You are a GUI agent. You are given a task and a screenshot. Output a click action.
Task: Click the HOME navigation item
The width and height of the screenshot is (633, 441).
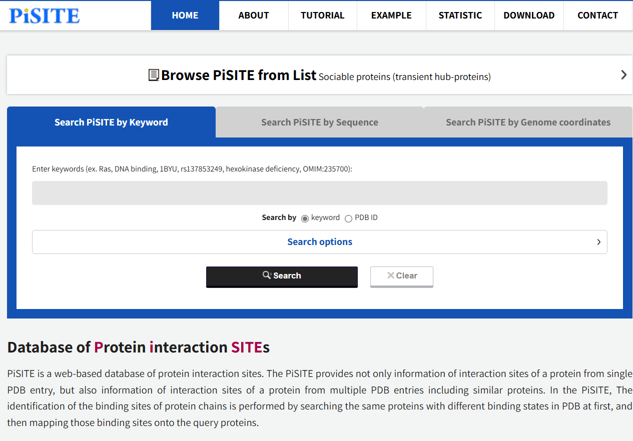tap(185, 15)
